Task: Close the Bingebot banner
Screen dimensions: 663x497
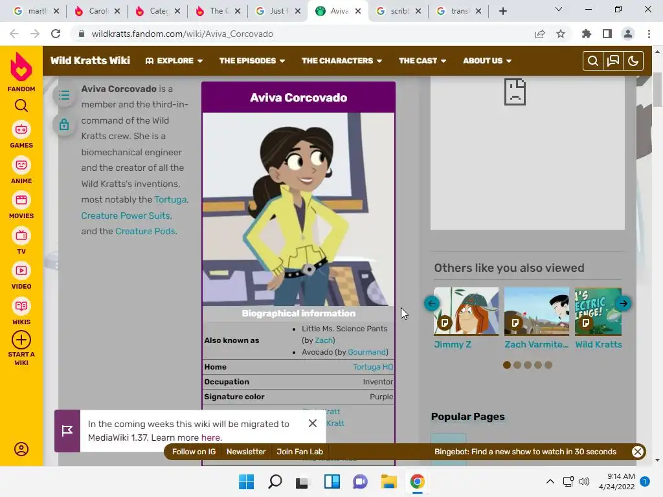Action: (x=638, y=452)
